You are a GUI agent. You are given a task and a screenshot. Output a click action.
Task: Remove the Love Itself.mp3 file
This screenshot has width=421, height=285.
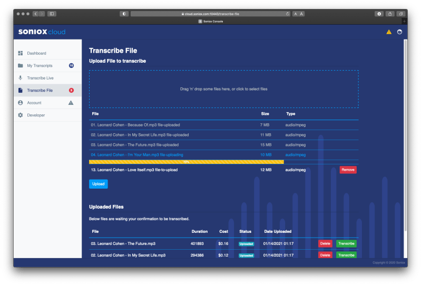point(348,170)
